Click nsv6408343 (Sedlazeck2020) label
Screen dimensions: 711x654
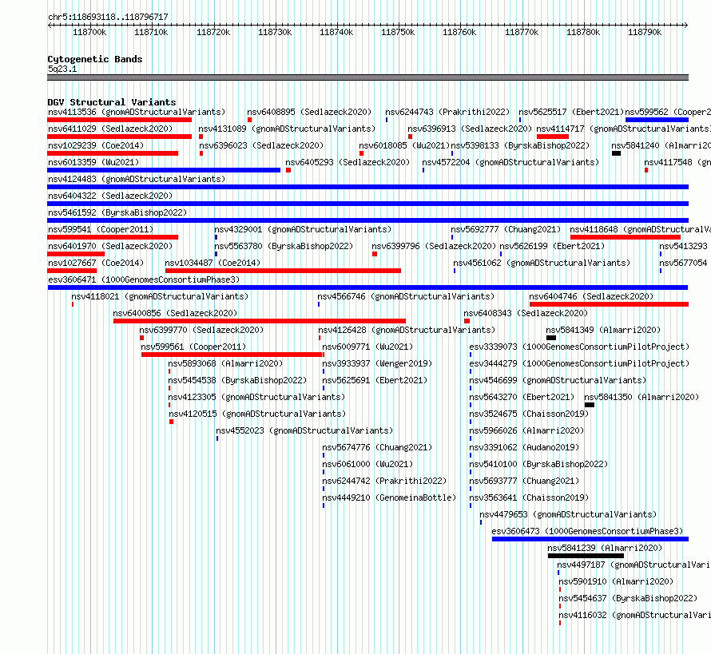[x=526, y=313]
